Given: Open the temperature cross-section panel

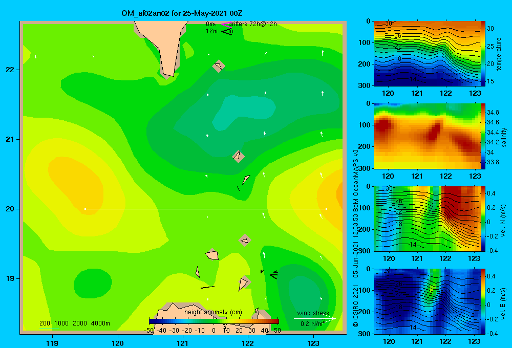Looking at the screenshot, I should tap(427, 54).
